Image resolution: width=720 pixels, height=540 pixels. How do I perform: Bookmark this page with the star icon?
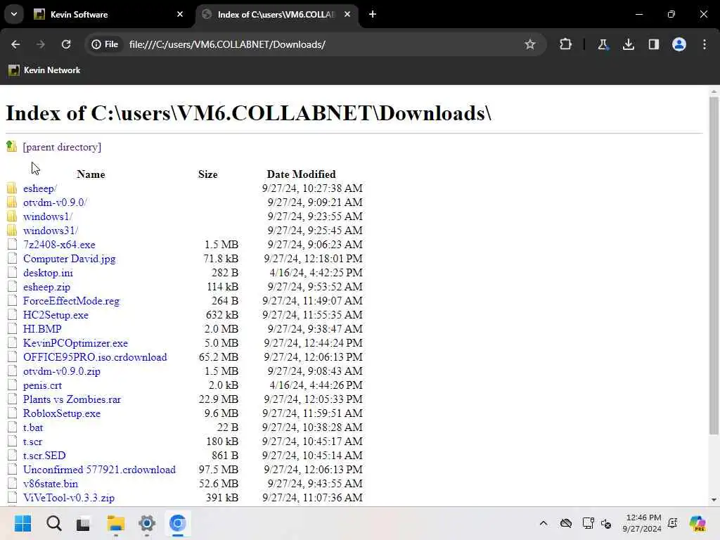tap(530, 44)
